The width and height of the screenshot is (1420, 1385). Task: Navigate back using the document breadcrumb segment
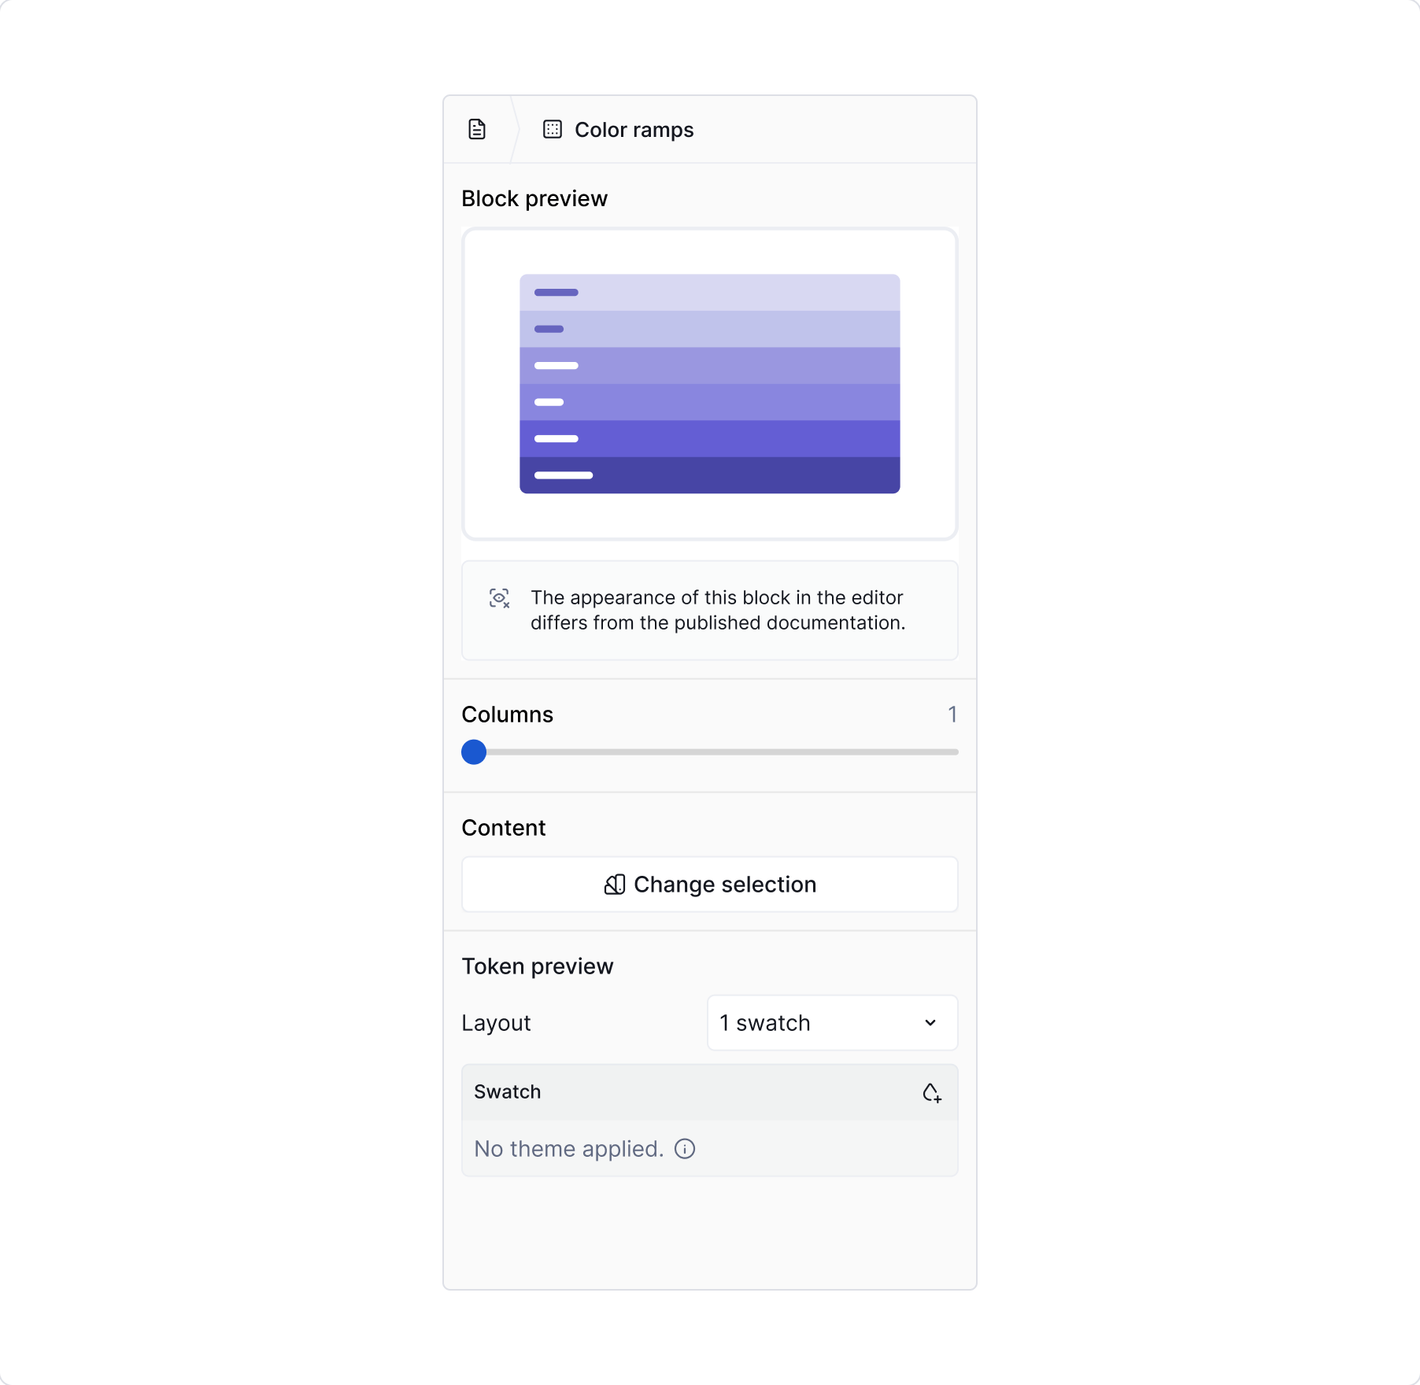[476, 128]
